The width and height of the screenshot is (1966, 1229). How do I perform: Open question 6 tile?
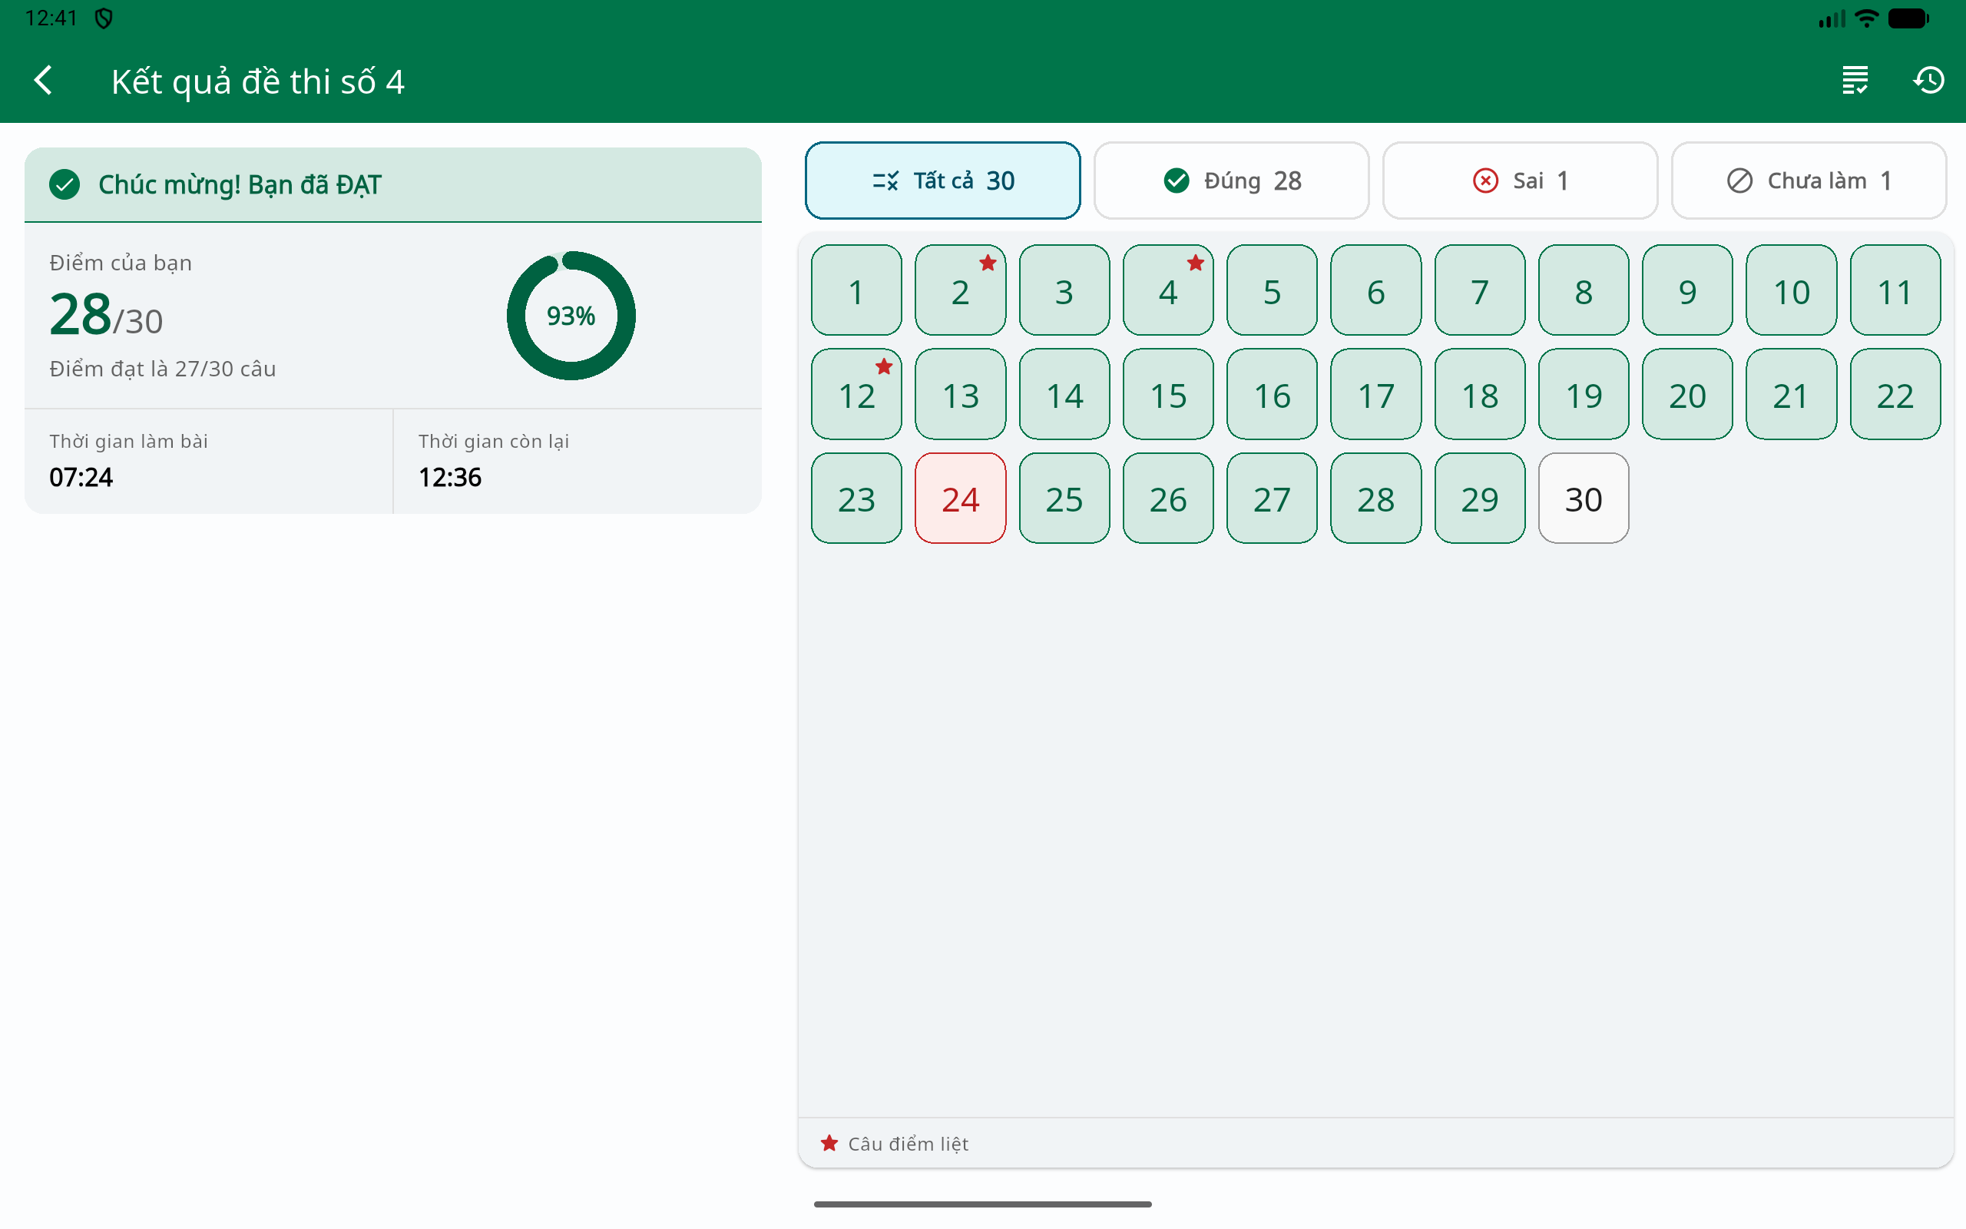click(x=1376, y=290)
